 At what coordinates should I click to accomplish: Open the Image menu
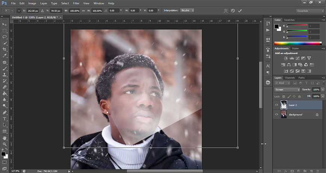(x=32, y=3)
